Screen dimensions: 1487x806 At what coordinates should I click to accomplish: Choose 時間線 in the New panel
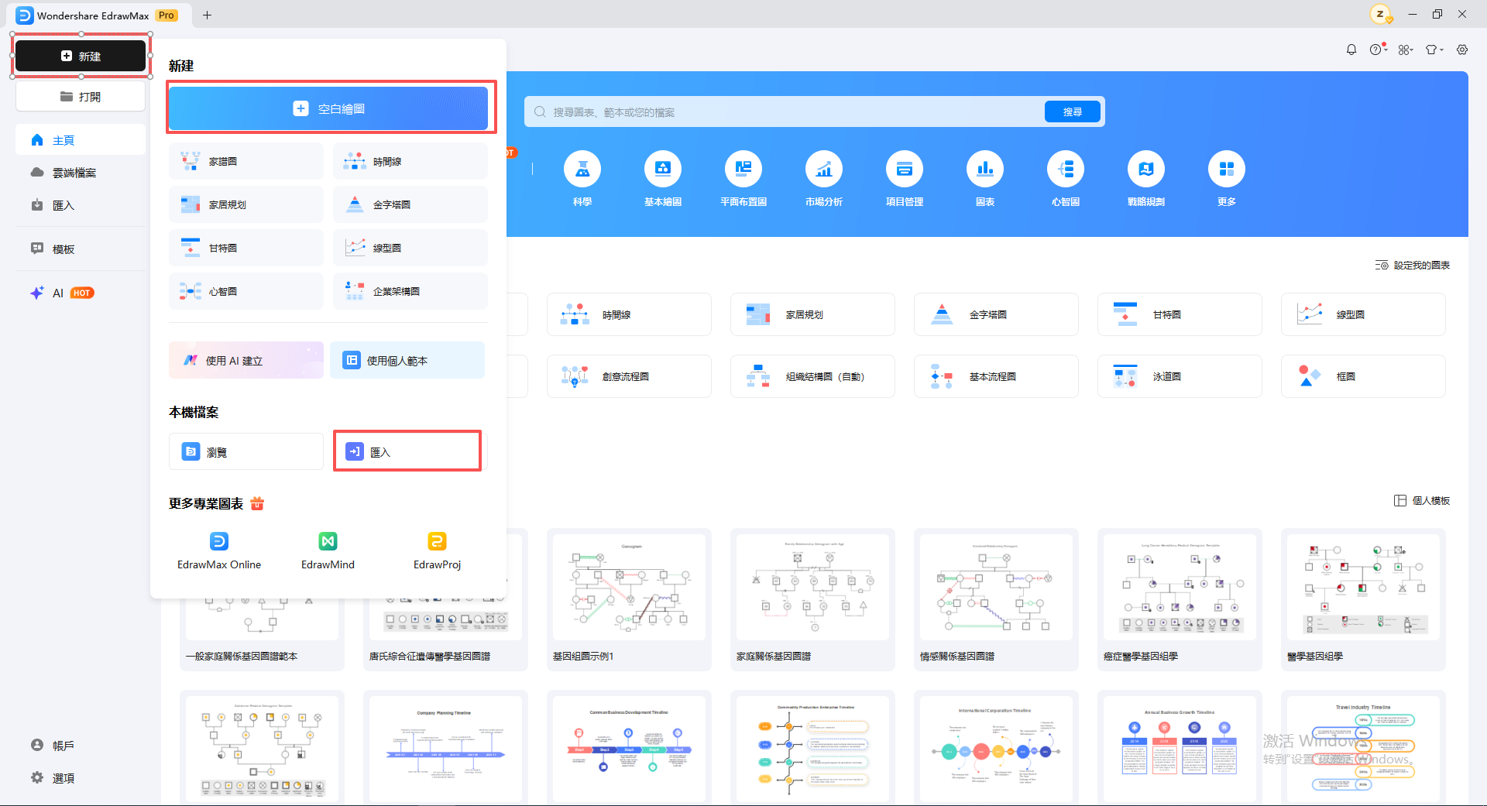(x=410, y=161)
